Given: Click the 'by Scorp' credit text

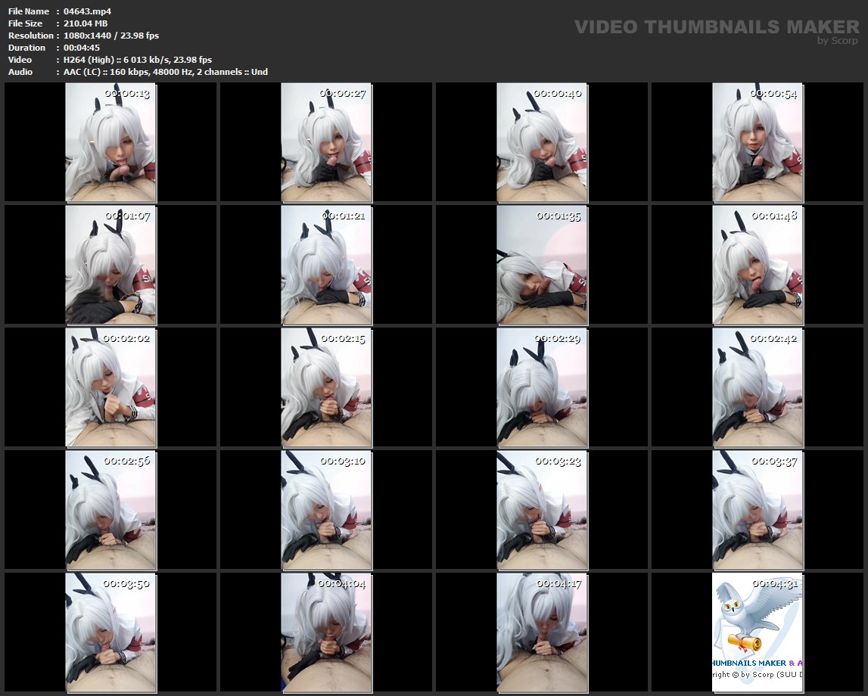Looking at the screenshot, I should click(x=838, y=41).
